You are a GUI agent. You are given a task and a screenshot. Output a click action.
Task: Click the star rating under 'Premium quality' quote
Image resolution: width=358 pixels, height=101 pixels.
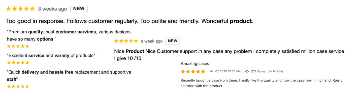18,46
